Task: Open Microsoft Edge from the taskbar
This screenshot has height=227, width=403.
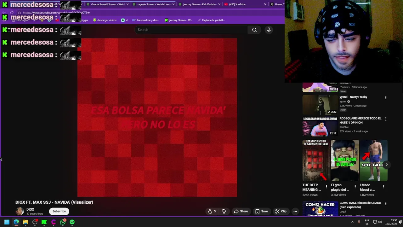Action: pyautogui.click(x=16, y=222)
